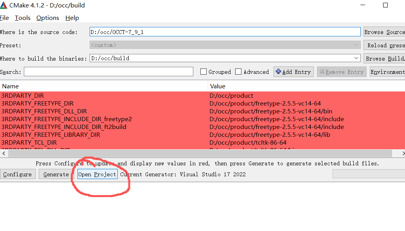Click inside the Search field
Screen dimensions: 405x231
pos(108,72)
